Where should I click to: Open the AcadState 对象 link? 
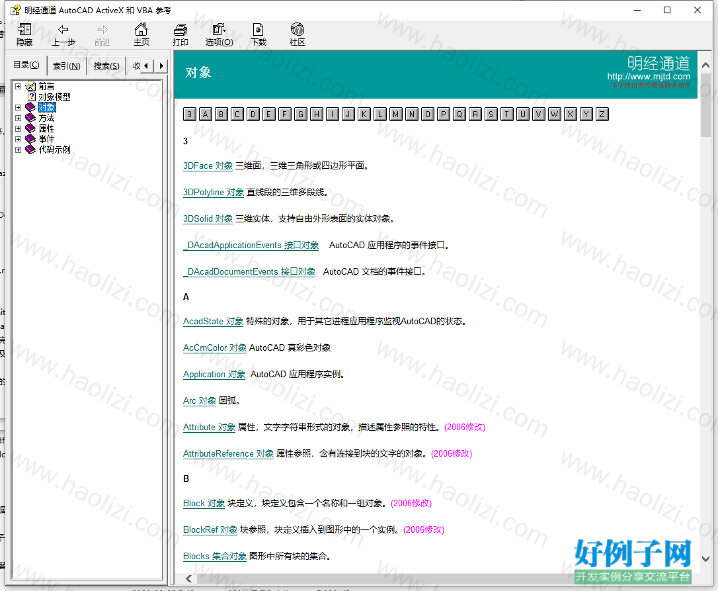click(x=213, y=322)
